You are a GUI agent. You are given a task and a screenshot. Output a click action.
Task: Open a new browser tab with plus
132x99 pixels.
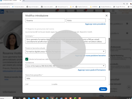click(24, 1)
